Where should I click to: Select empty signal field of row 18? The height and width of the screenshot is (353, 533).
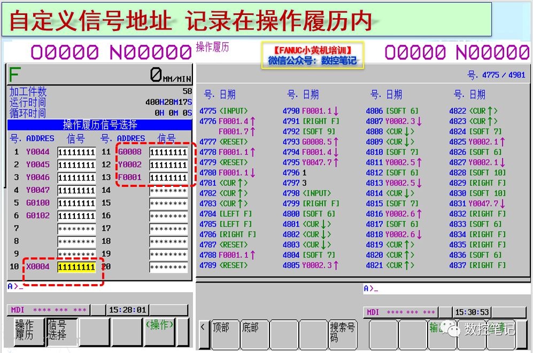168,242
